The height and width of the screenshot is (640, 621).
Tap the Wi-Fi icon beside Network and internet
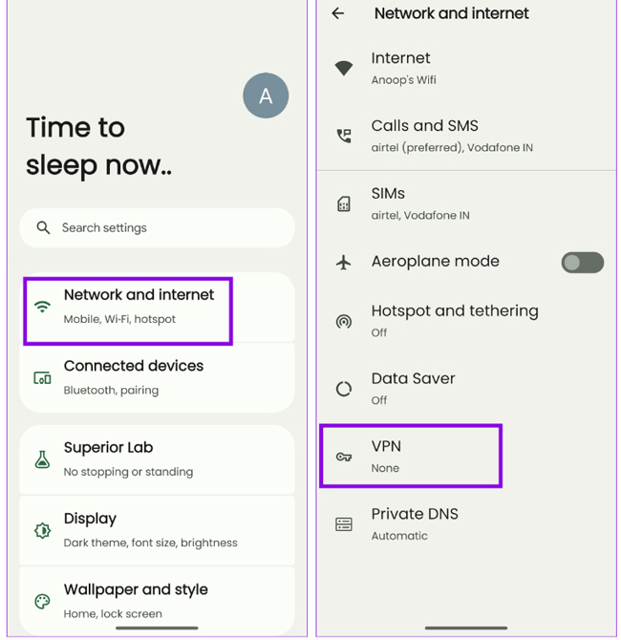(42, 307)
